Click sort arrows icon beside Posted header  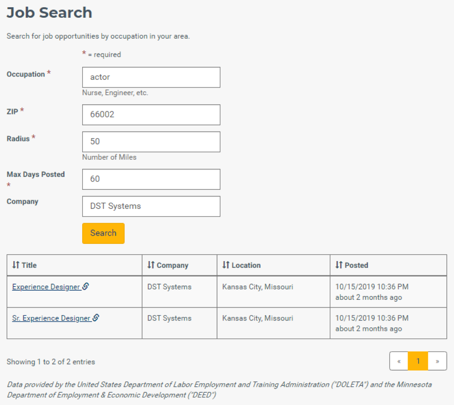pyautogui.click(x=339, y=265)
